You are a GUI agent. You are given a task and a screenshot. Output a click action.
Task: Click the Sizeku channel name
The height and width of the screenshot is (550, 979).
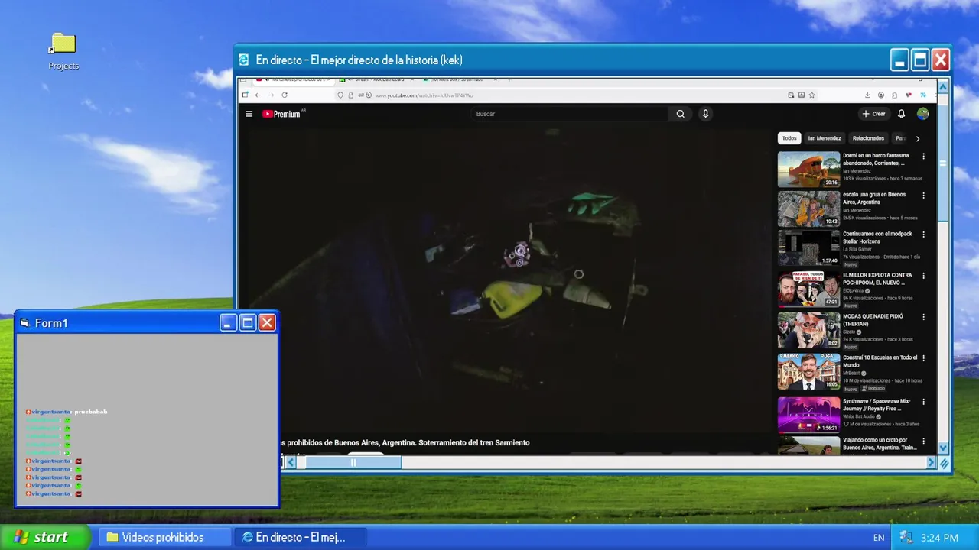[850, 332]
